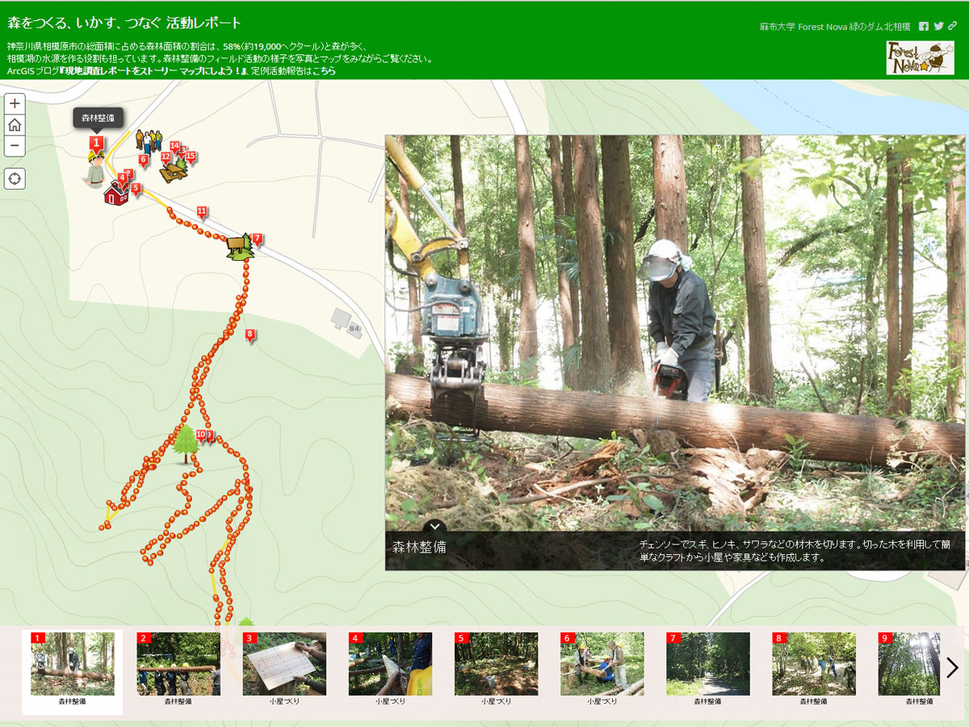Viewport: 969px width, 727px height.
Task: Zoom in on the map
Action: [x=13, y=105]
